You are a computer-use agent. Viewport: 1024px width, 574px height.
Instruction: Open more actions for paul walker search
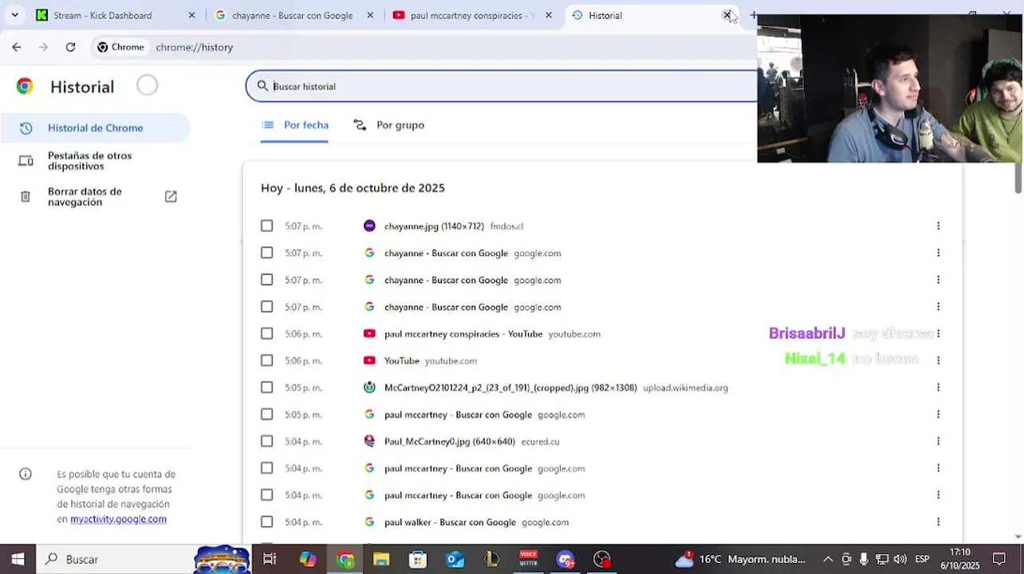coord(938,522)
